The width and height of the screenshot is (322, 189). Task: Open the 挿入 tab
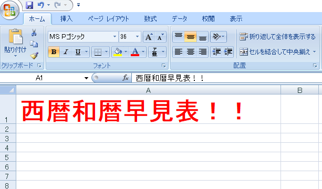[x=66, y=19]
